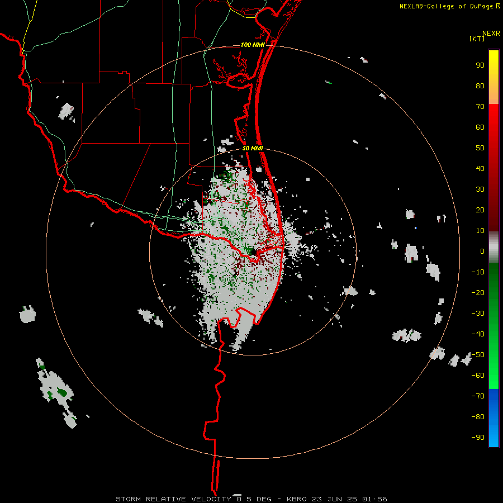503x503 pixels.
Task: Click the 30 knot scale value
Action: point(480,189)
